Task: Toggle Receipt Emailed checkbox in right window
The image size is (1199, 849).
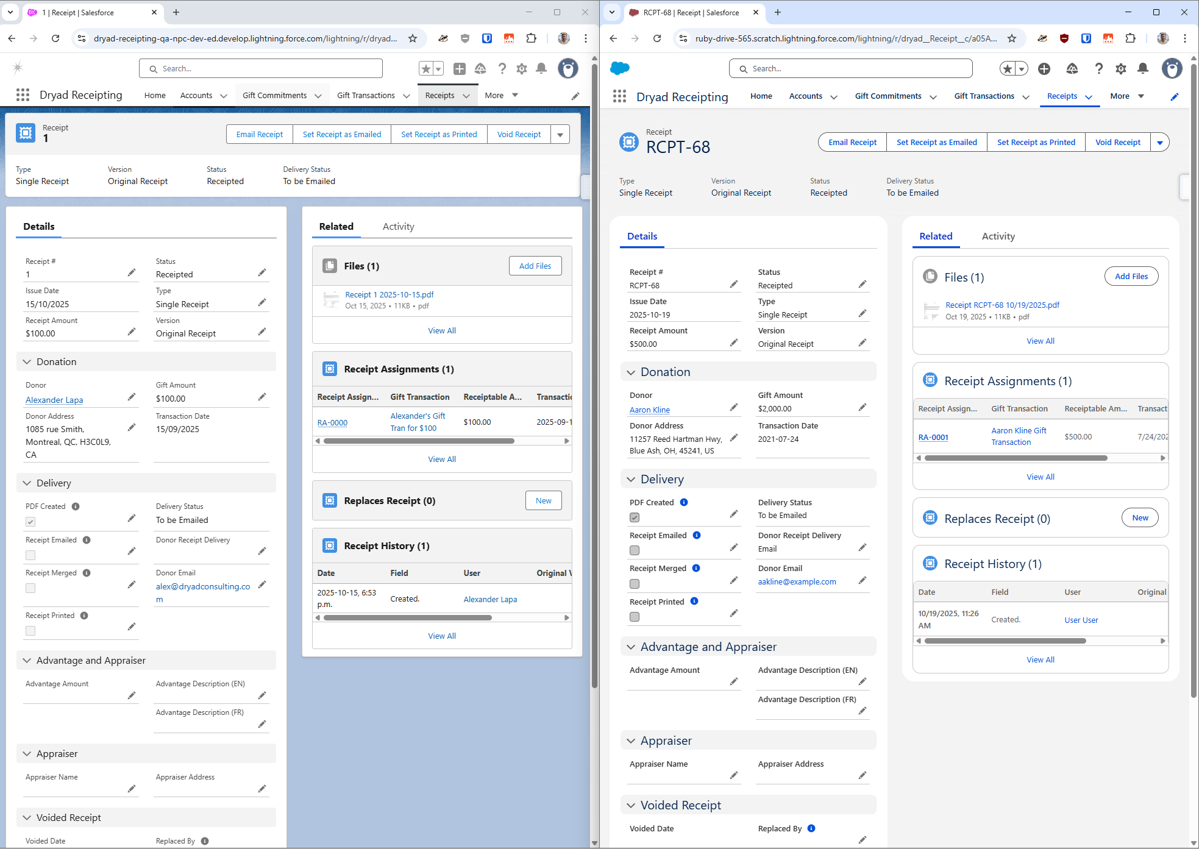Action: pyautogui.click(x=635, y=550)
